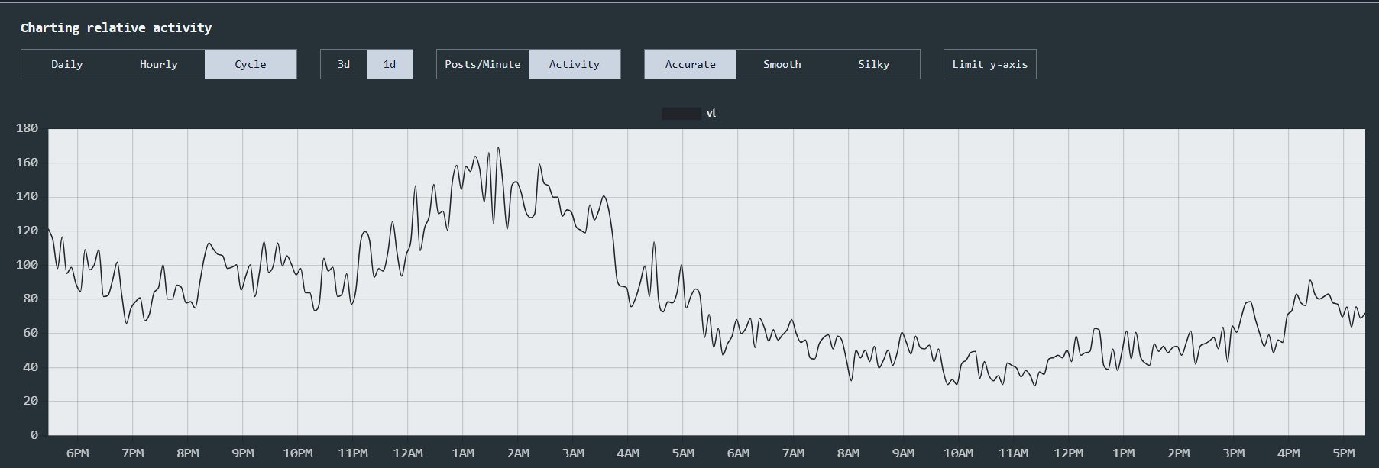Choose the 1d time range
Screen dimensions: 1379x468
tap(390, 64)
